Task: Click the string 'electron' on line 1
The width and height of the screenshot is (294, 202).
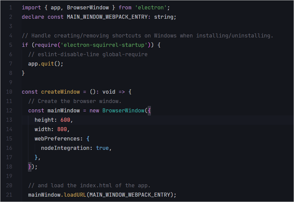Action: coord(151,7)
